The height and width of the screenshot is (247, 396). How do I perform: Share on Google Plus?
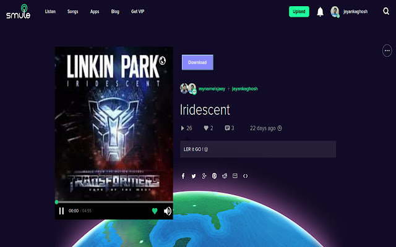[204, 176]
